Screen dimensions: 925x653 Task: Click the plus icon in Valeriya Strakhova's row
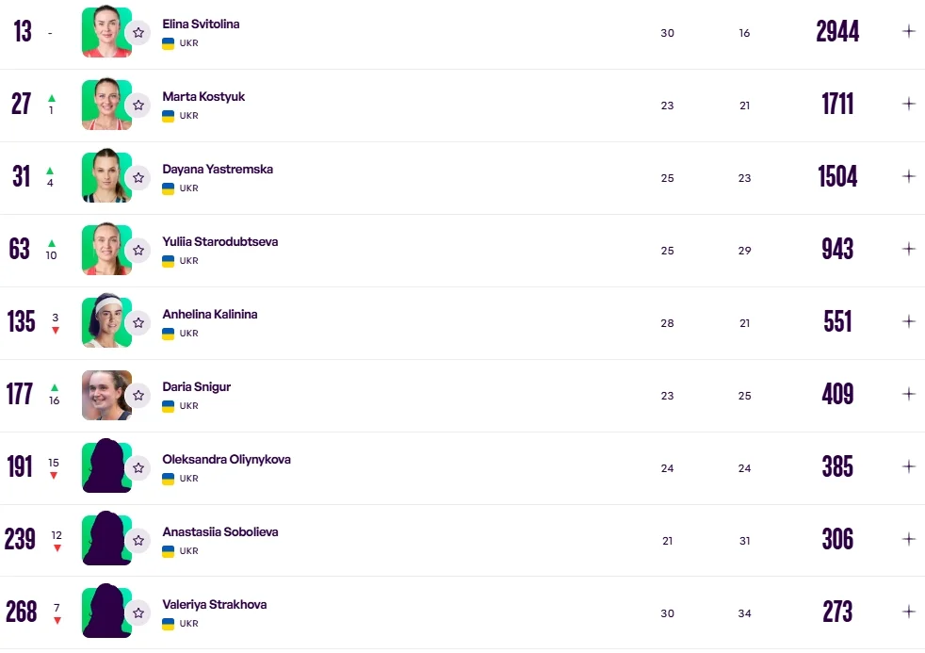click(909, 612)
